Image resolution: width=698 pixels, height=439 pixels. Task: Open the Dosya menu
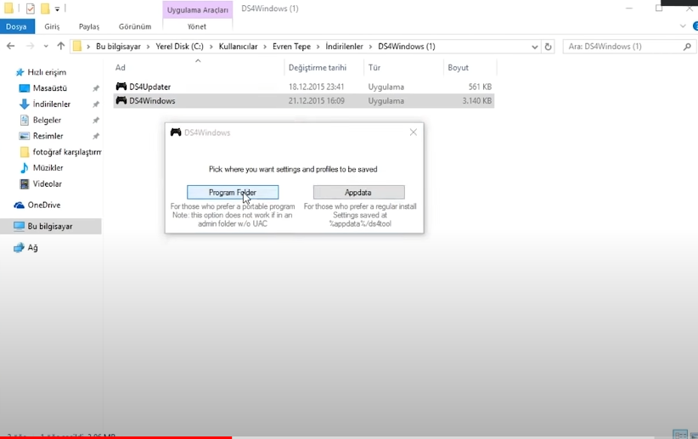(x=16, y=26)
